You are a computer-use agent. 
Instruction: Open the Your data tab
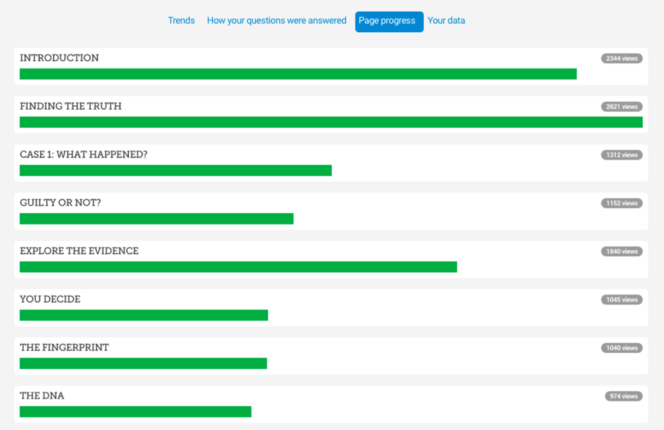(446, 21)
